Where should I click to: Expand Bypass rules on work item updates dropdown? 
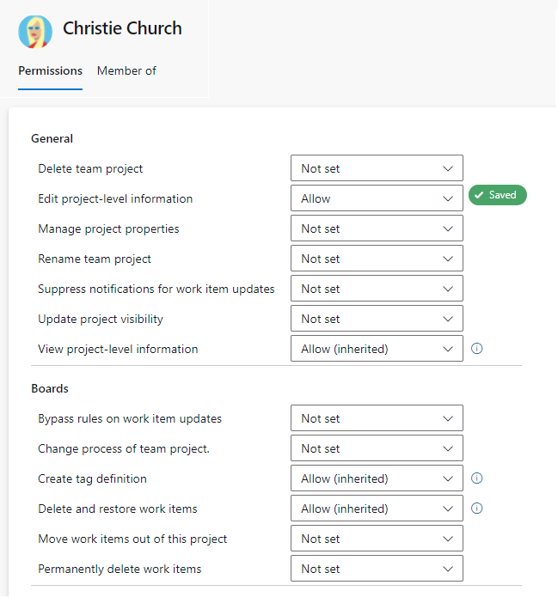tap(377, 418)
